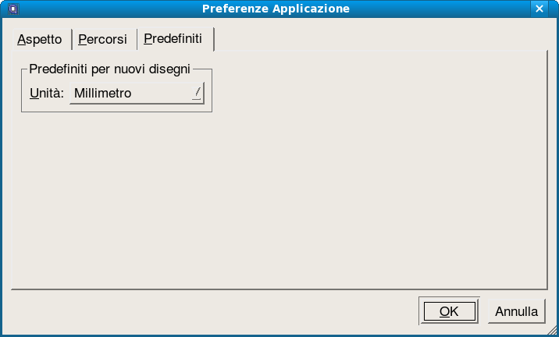Select the Predefiniti tab

pyautogui.click(x=173, y=38)
